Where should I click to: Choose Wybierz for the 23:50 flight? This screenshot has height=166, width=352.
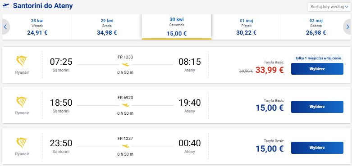pyautogui.click(x=317, y=148)
